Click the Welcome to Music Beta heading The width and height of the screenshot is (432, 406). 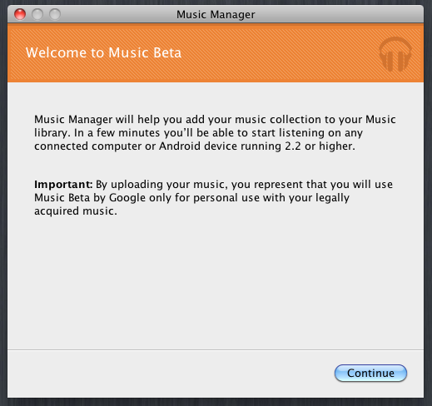[x=103, y=52]
